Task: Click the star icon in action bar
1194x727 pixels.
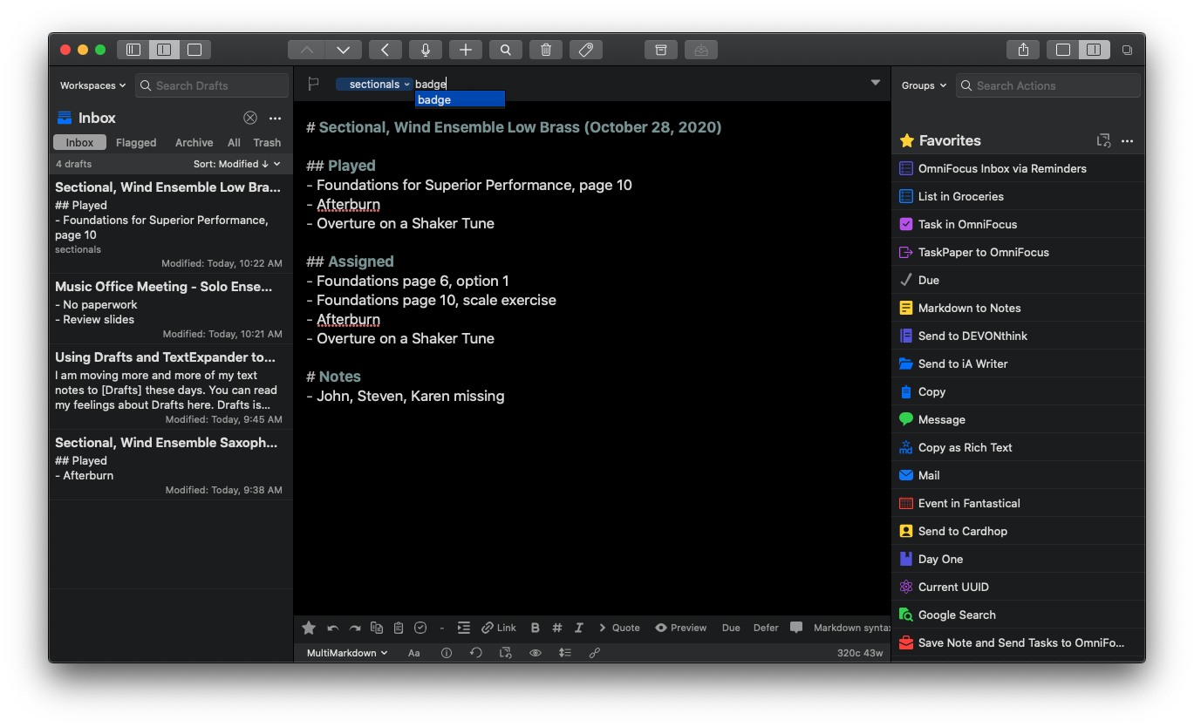Action: pos(309,628)
